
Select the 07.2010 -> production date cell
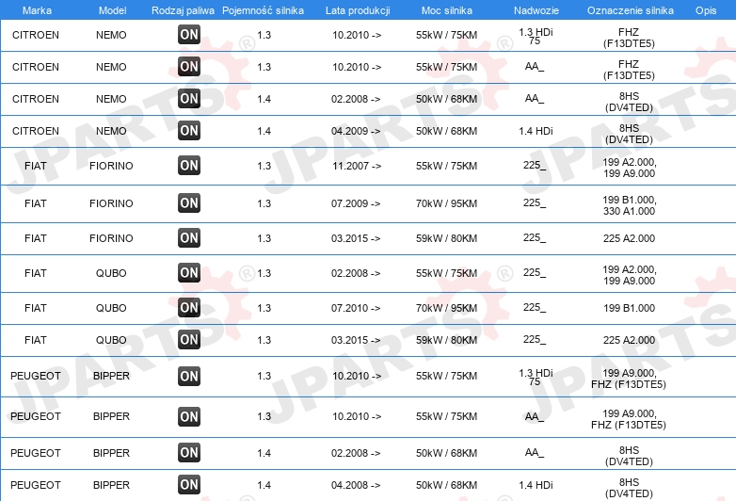click(356, 308)
